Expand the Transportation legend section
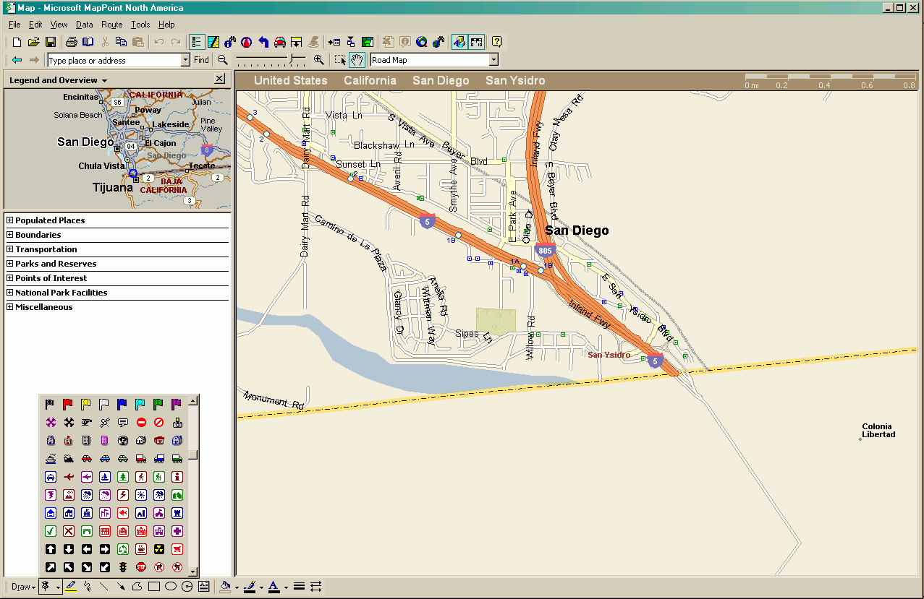This screenshot has width=924, height=599. pyautogui.click(x=10, y=249)
